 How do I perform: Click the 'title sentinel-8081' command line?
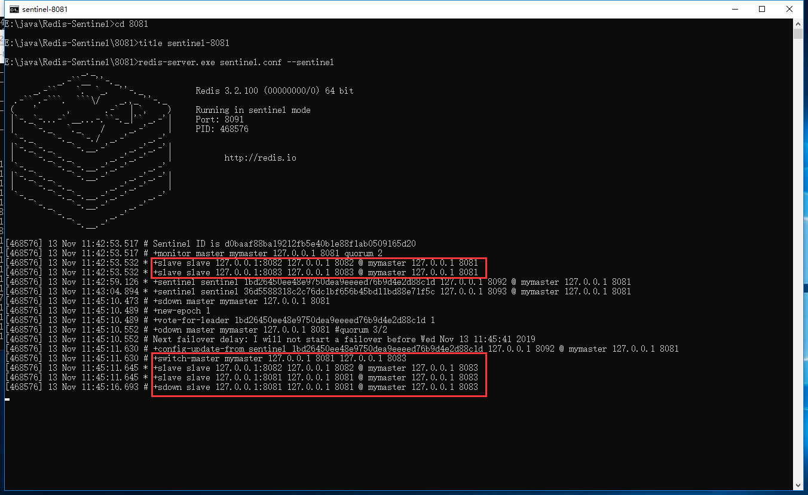point(117,43)
